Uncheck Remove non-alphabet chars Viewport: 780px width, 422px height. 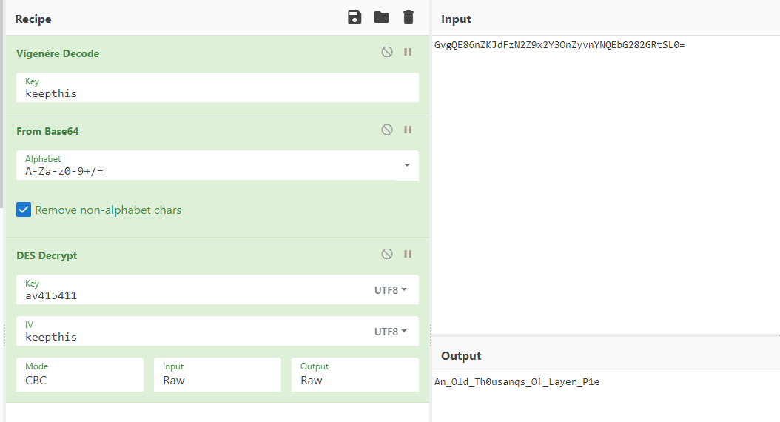pyautogui.click(x=24, y=210)
